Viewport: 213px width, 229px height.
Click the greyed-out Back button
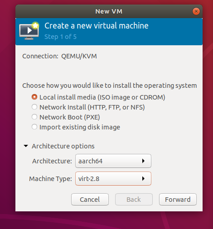(x=134, y=200)
